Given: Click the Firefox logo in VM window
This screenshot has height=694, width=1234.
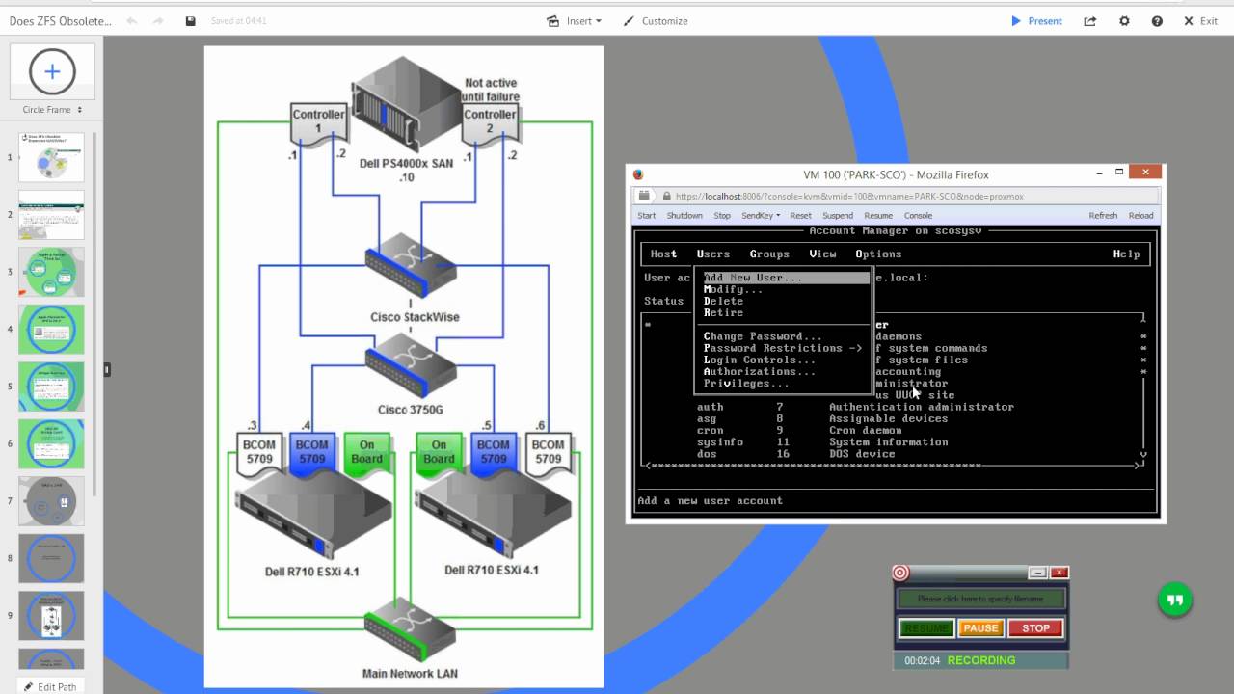Looking at the screenshot, I should click(x=637, y=174).
